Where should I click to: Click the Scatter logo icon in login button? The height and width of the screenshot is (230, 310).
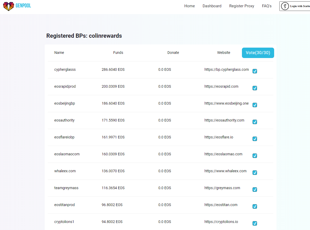pyautogui.click(x=285, y=6)
